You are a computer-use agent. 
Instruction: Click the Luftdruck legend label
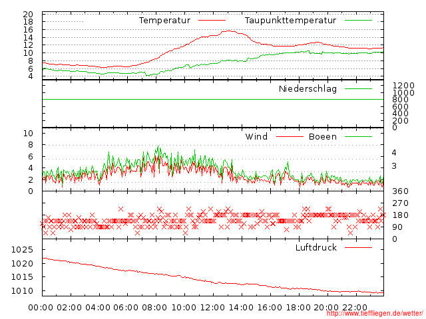[x=316, y=247]
